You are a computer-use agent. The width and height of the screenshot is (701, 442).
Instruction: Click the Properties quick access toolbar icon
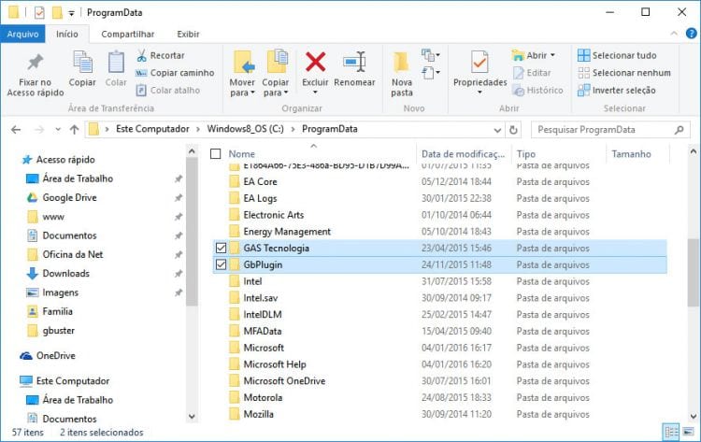(x=39, y=12)
